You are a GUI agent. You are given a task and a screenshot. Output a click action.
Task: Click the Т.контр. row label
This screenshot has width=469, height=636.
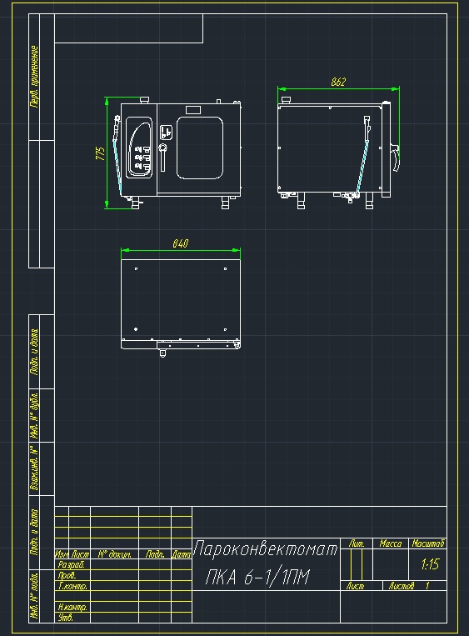(72, 586)
